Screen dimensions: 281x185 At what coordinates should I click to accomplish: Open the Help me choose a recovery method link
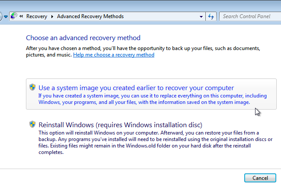click(114, 55)
